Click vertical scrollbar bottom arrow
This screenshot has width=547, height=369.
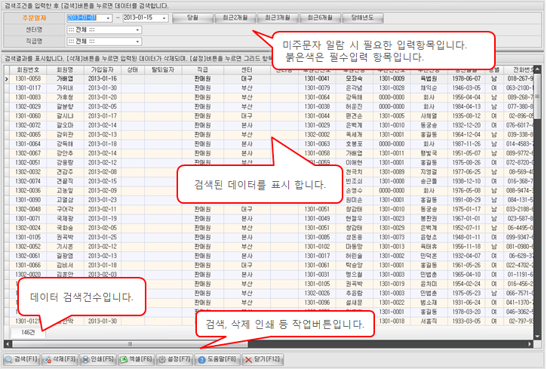pos(537,337)
